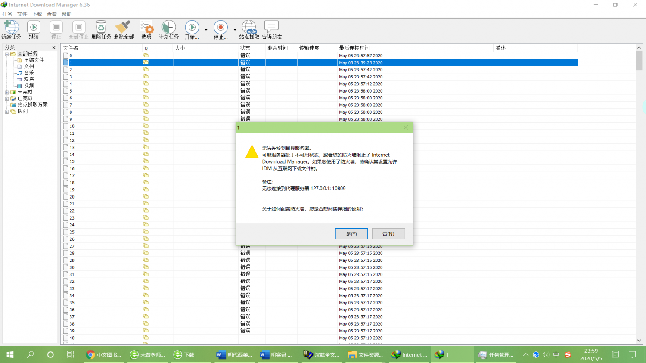Select the 压缩文件 category
Image resolution: width=646 pixels, height=363 pixels.
pos(34,60)
